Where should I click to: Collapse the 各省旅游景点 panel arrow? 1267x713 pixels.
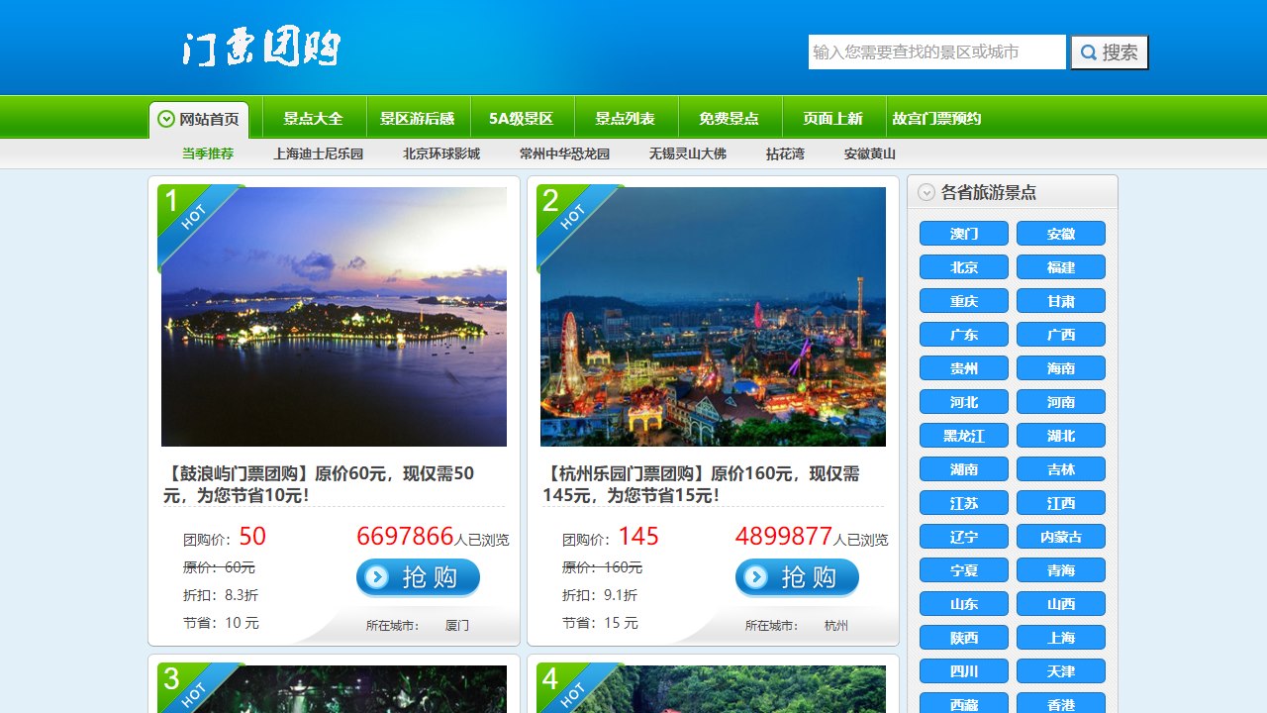coord(926,193)
